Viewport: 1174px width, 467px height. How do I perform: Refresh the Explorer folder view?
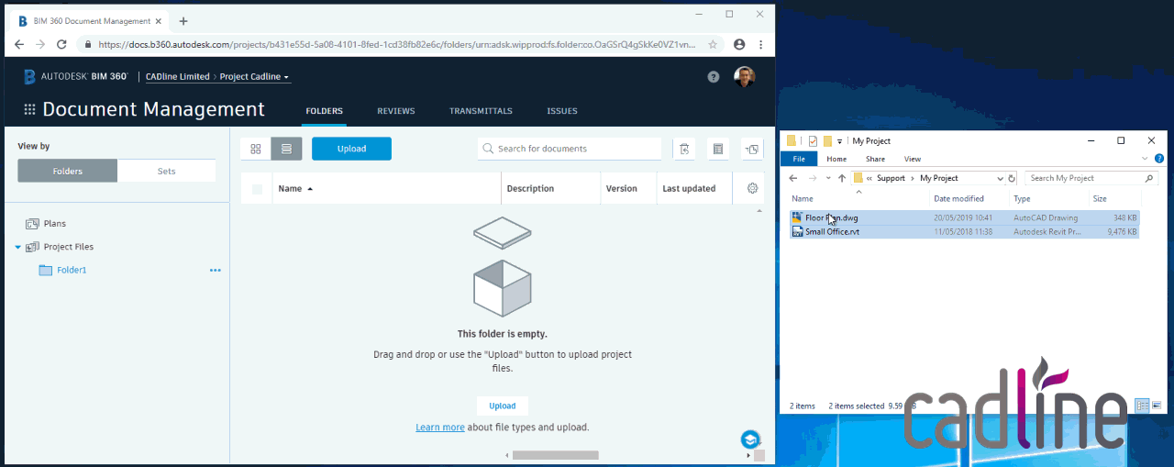[1012, 178]
